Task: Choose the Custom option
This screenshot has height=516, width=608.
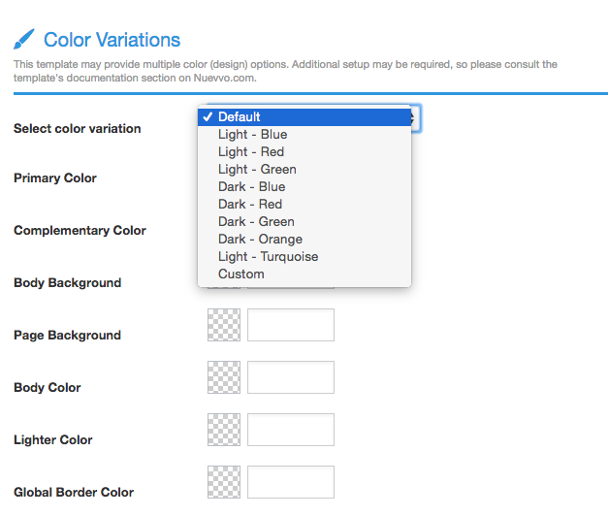Action: point(304,274)
